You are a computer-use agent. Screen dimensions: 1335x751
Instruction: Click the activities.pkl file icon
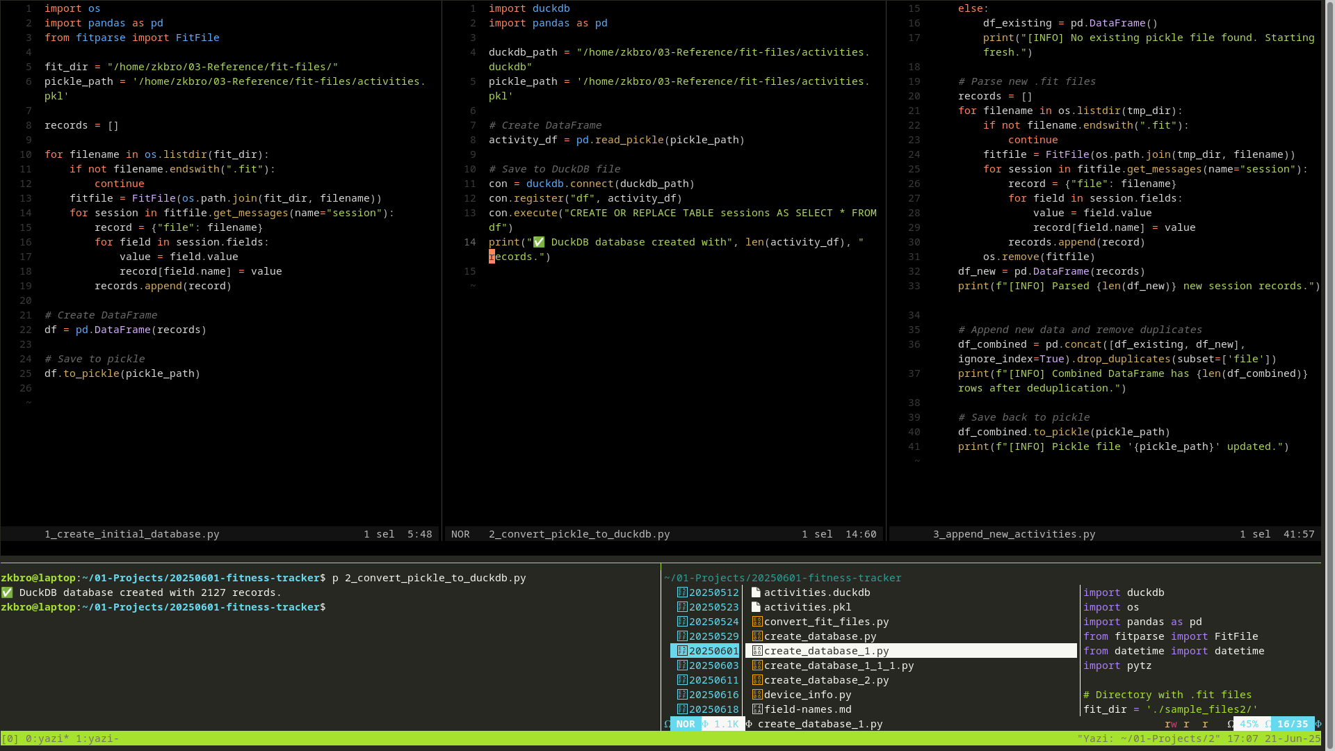756,607
